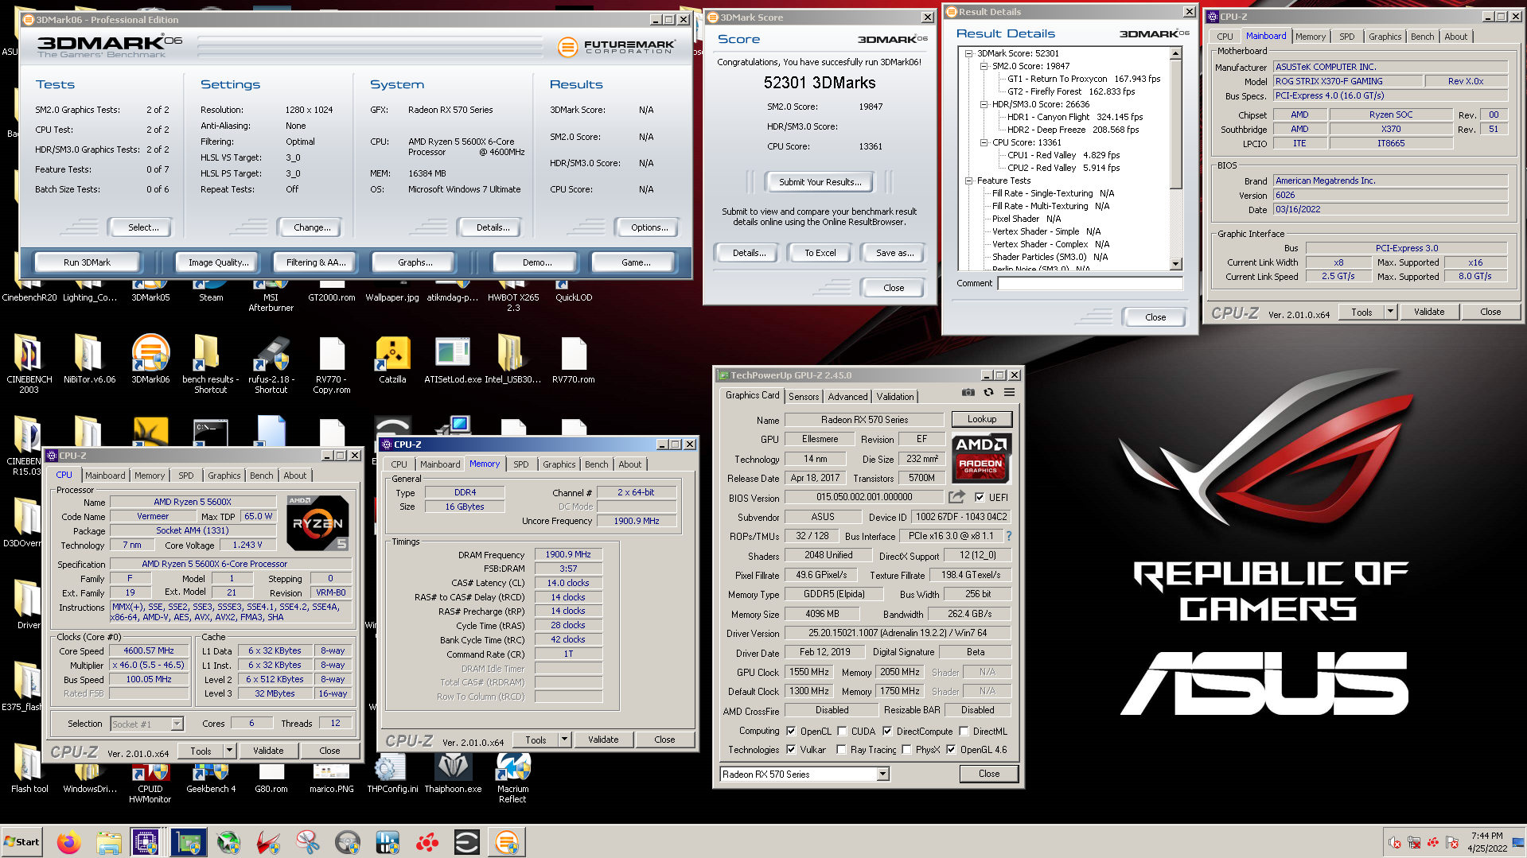
Task: Open Tools dropdown arrow in CPU-Z CPU window
Action: [229, 751]
